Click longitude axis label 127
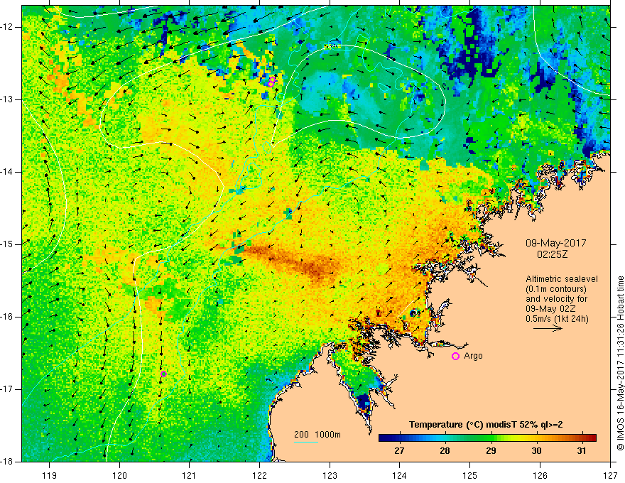Screen dimensions: 625x483 click(610, 475)
